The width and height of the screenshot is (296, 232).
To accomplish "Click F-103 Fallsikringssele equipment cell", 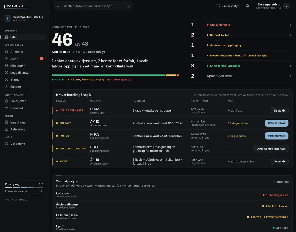I will coord(100,136).
